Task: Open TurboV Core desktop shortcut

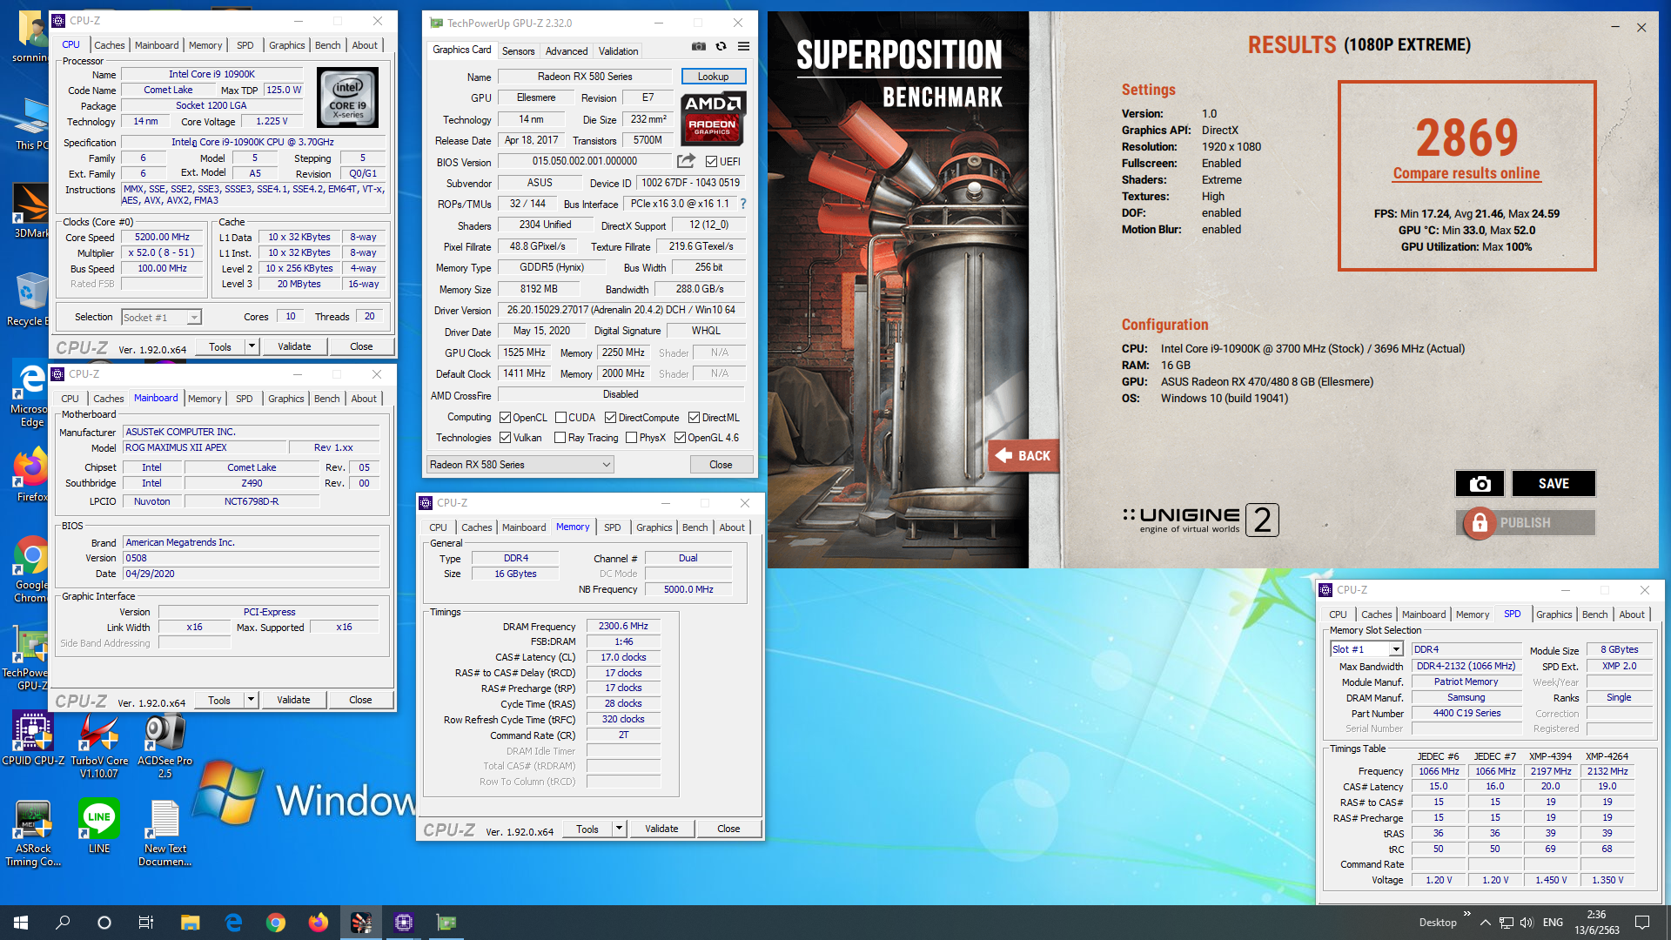Action: pos(99,746)
